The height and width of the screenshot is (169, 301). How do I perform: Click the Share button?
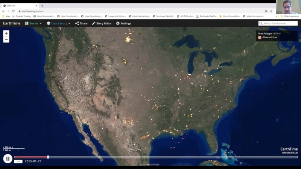[81, 23]
